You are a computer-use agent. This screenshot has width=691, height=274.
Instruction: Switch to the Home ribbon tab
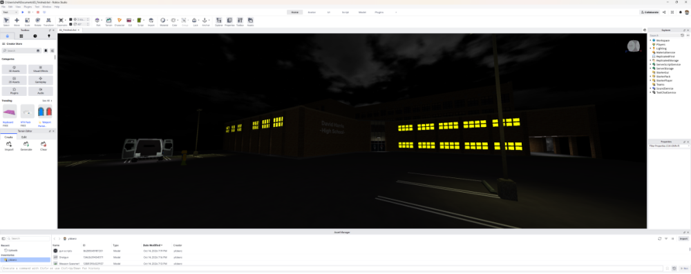pyautogui.click(x=294, y=12)
